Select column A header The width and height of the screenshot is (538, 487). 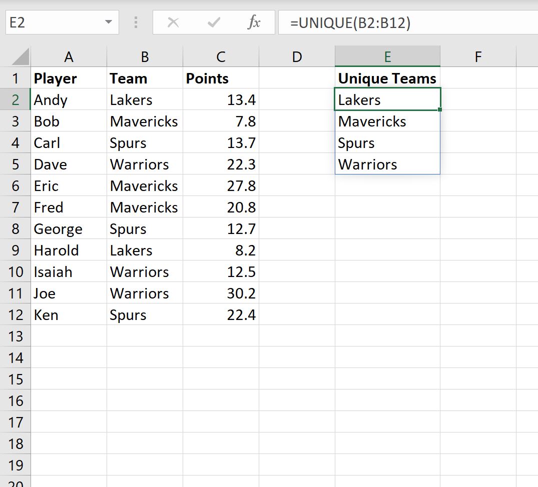[69, 56]
